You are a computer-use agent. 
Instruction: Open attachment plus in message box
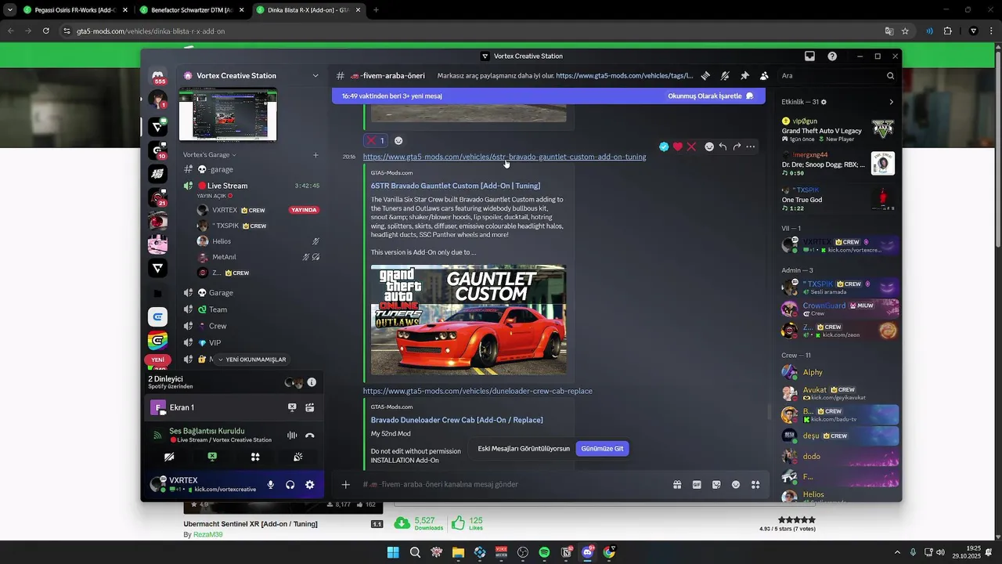click(345, 484)
